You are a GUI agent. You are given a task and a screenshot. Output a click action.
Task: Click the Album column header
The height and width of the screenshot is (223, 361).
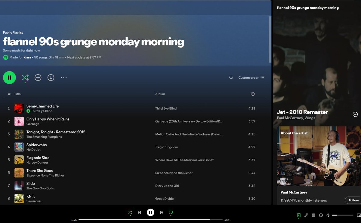[x=160, y=94]
